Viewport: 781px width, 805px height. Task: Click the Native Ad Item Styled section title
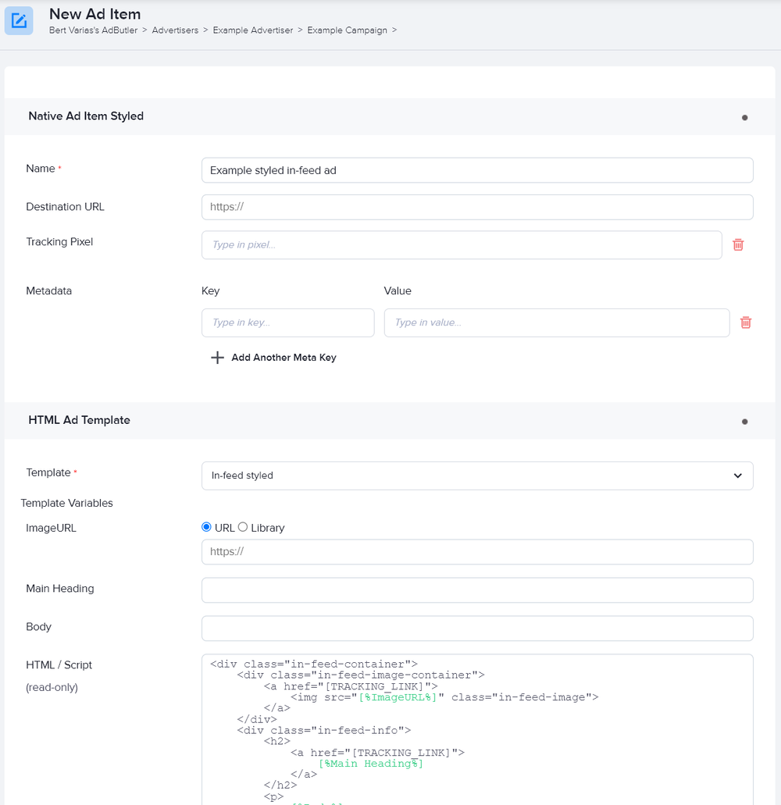86,116
